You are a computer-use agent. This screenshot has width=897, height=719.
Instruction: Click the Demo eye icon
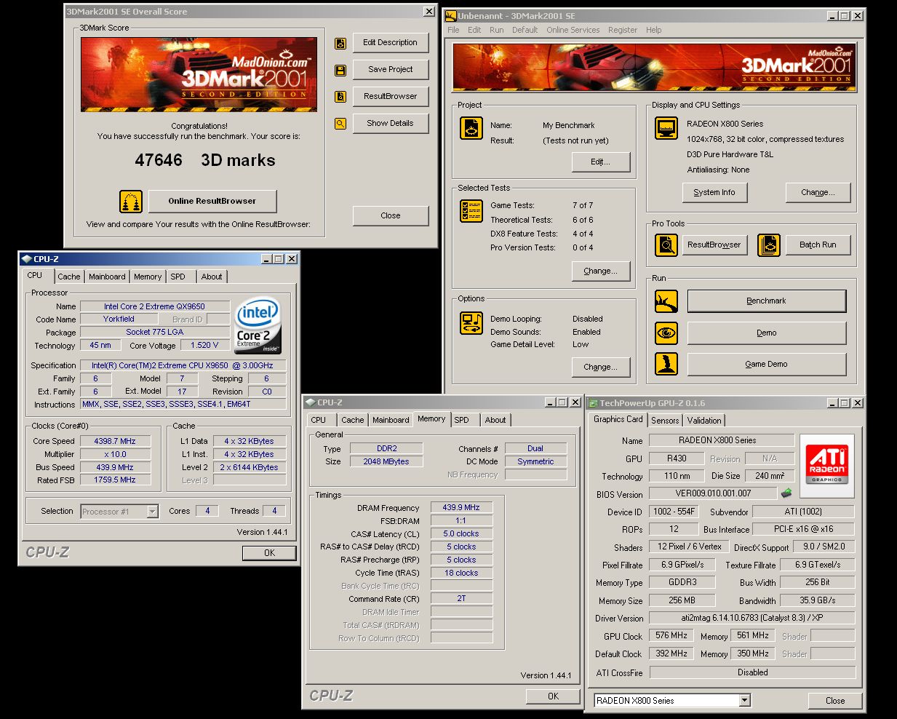click(x=666, y=333)
